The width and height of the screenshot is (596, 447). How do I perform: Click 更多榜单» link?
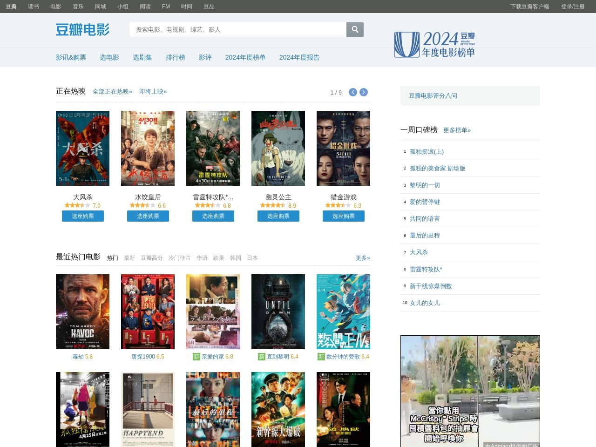(x=457, y=130)
